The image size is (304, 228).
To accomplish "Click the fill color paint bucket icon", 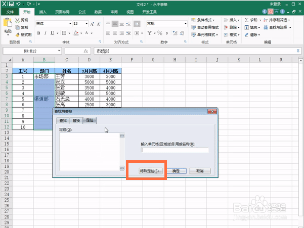I will (76, 33).
